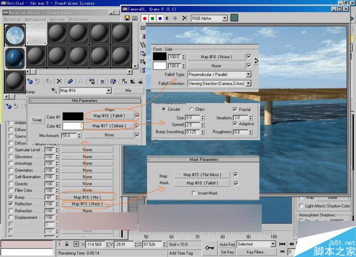Select the Chips radio button
This screenshot has width=356, height=257.
point(191,109)
